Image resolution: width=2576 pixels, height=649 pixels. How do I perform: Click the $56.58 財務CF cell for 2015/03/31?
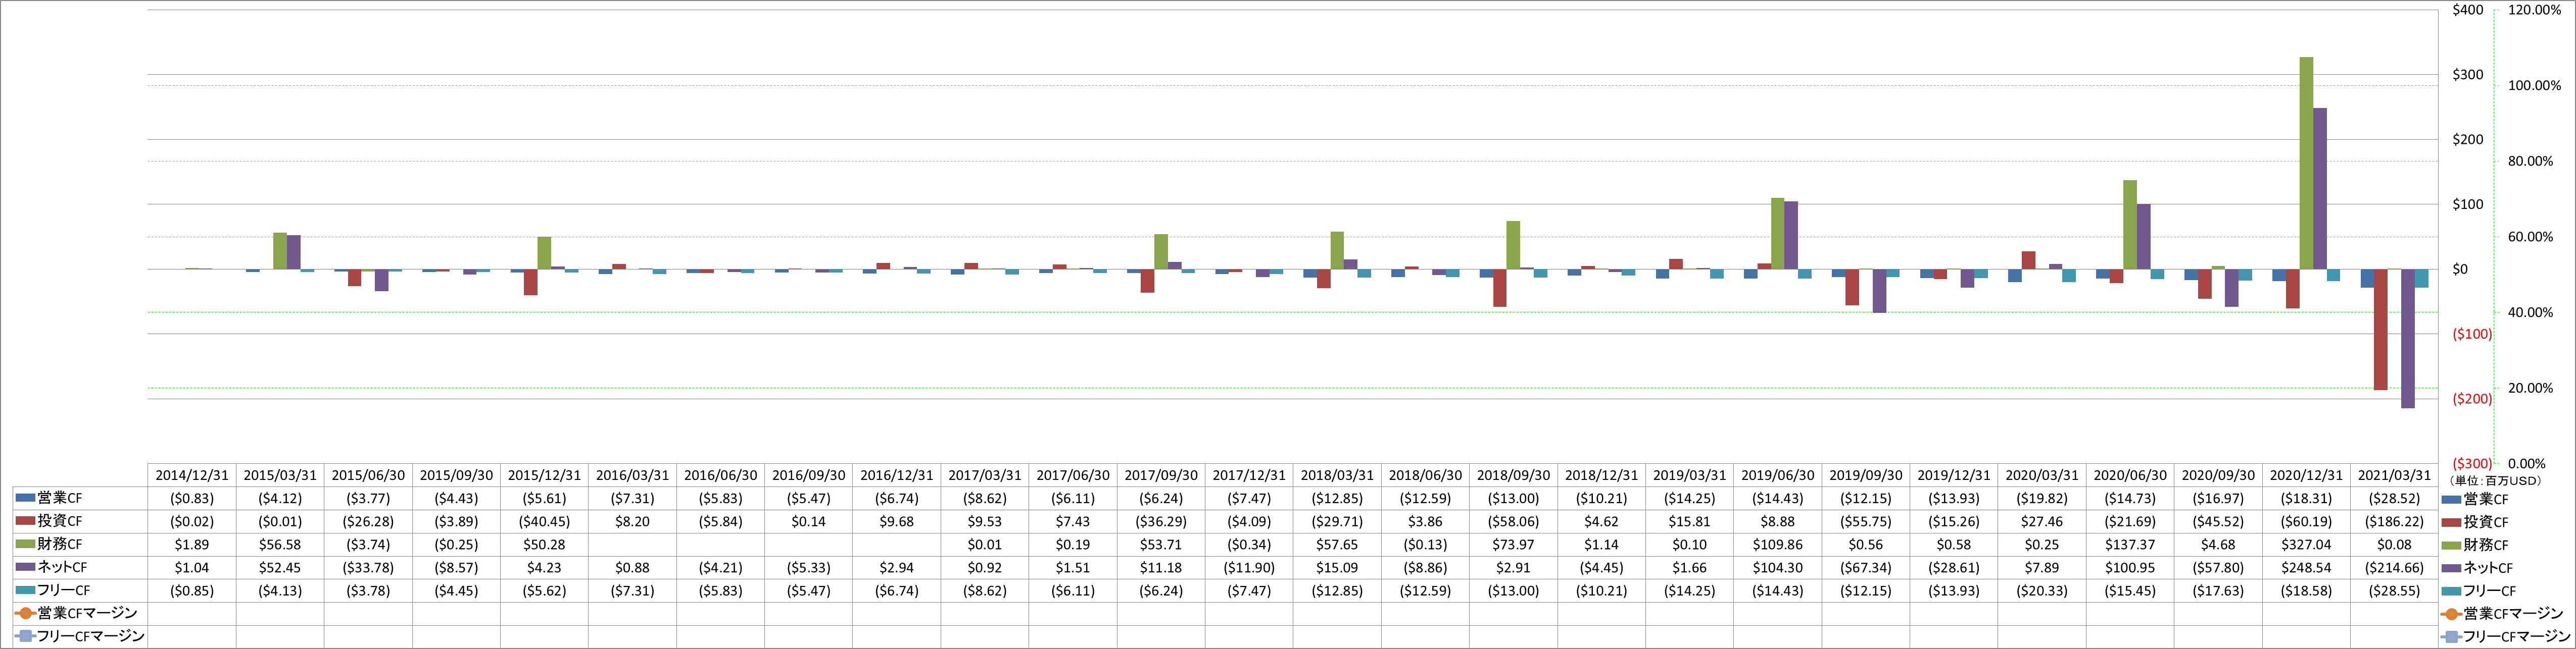[x=280, y=544]
